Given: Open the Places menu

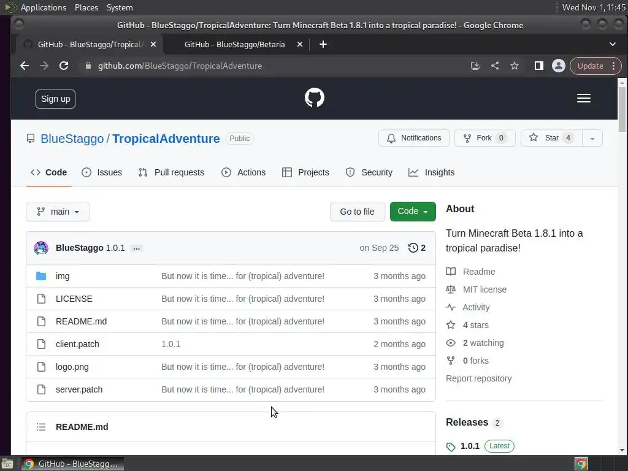Looking at the screenshot, I should tap(86, 7).
